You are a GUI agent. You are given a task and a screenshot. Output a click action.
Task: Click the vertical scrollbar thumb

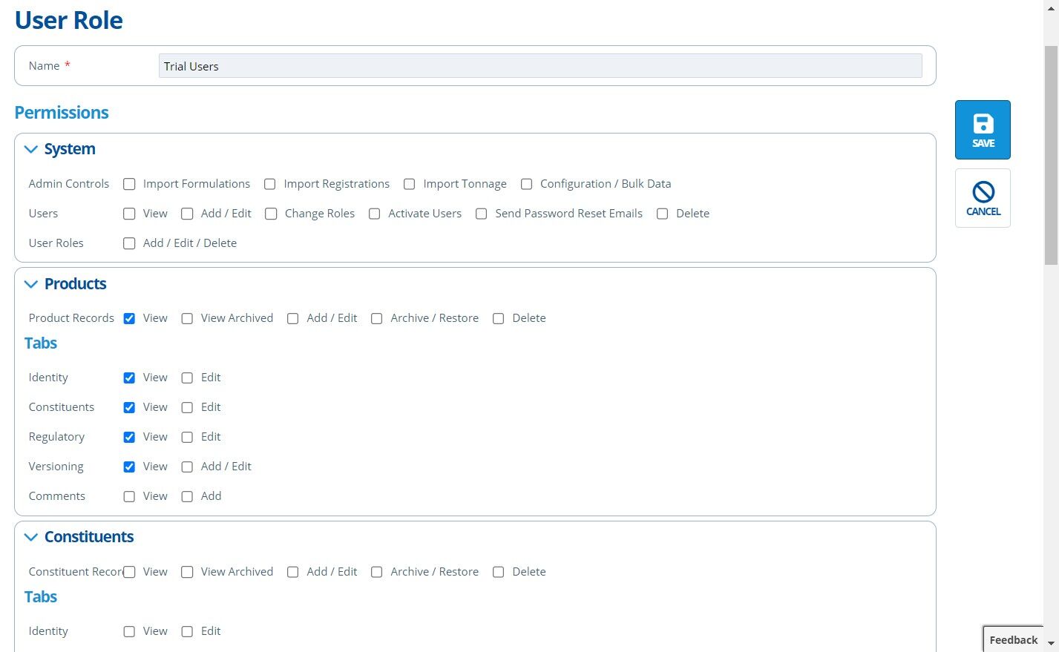(1051, 154)
